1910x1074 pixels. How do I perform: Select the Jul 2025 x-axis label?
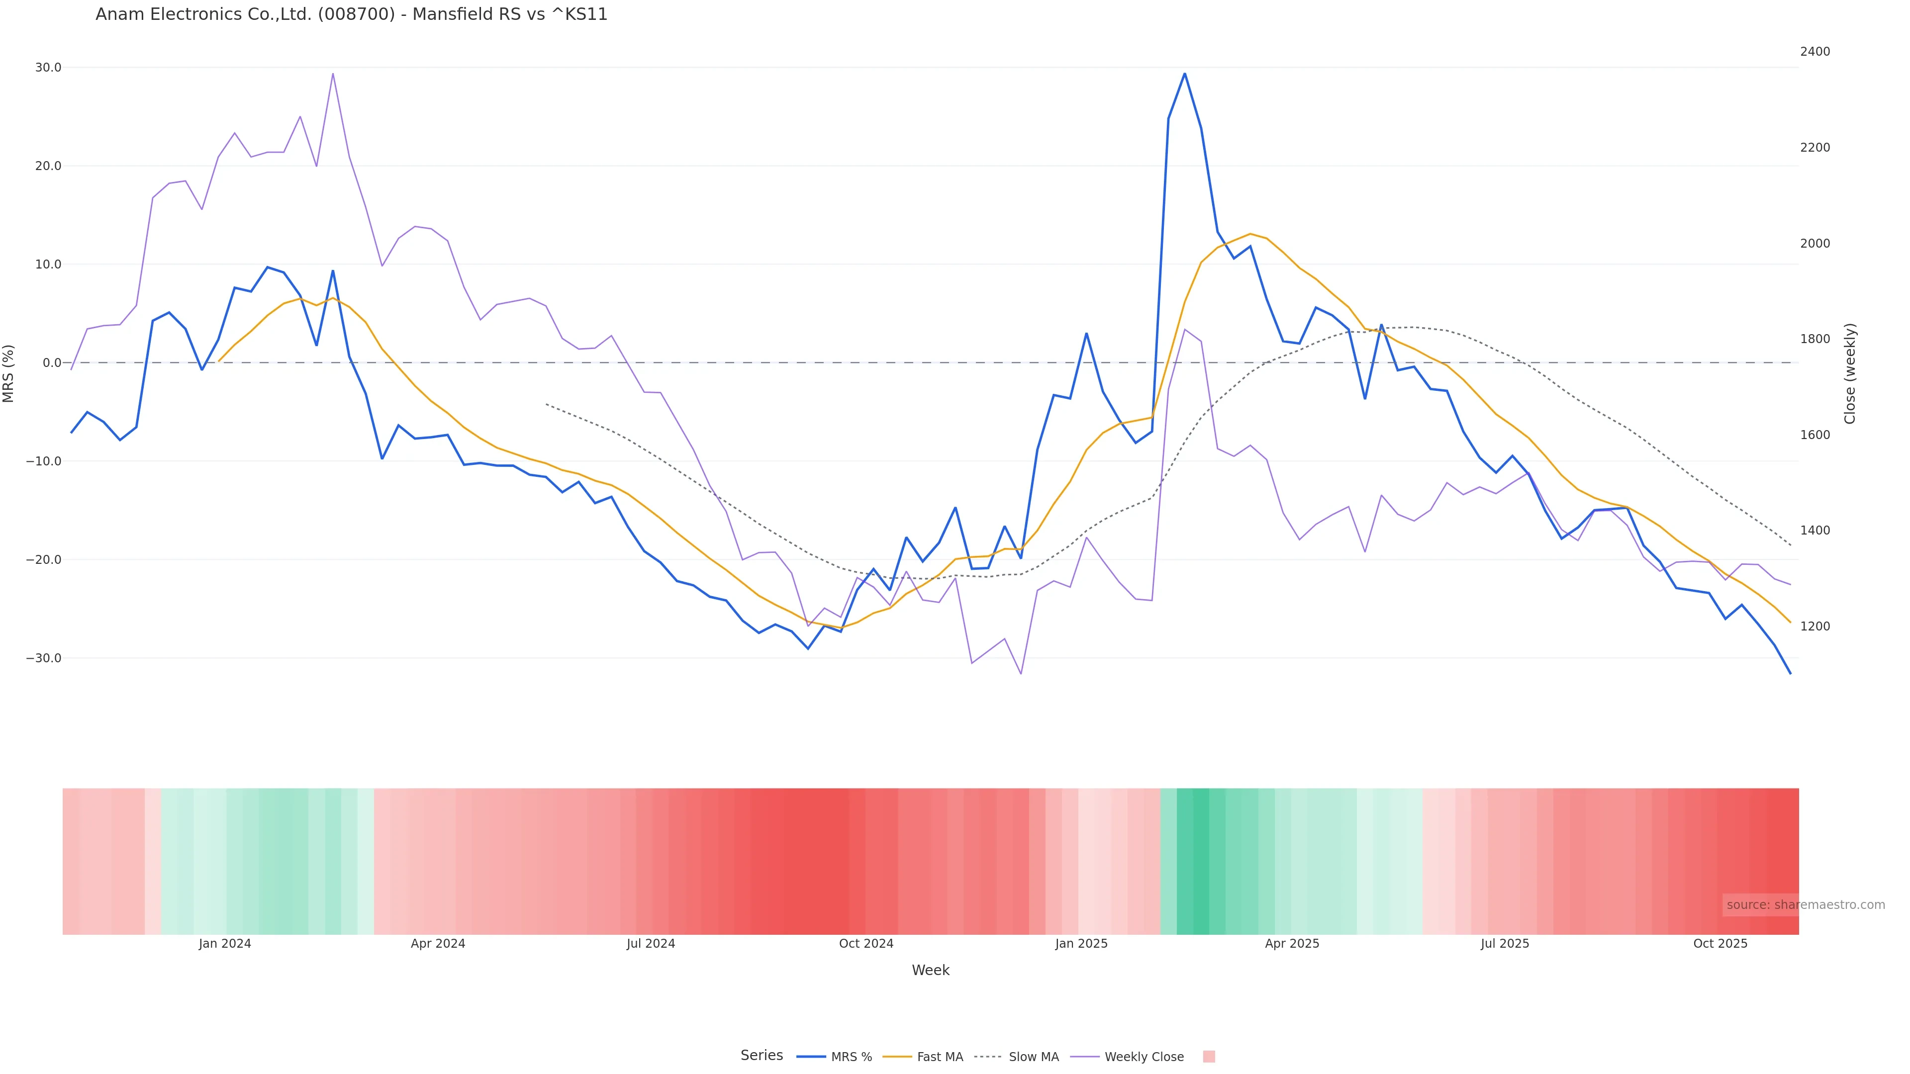click(1505, 944)
